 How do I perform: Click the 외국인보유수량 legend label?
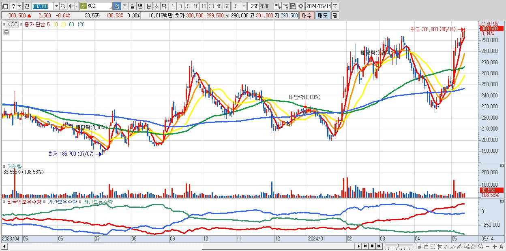(x=24, y=201)
